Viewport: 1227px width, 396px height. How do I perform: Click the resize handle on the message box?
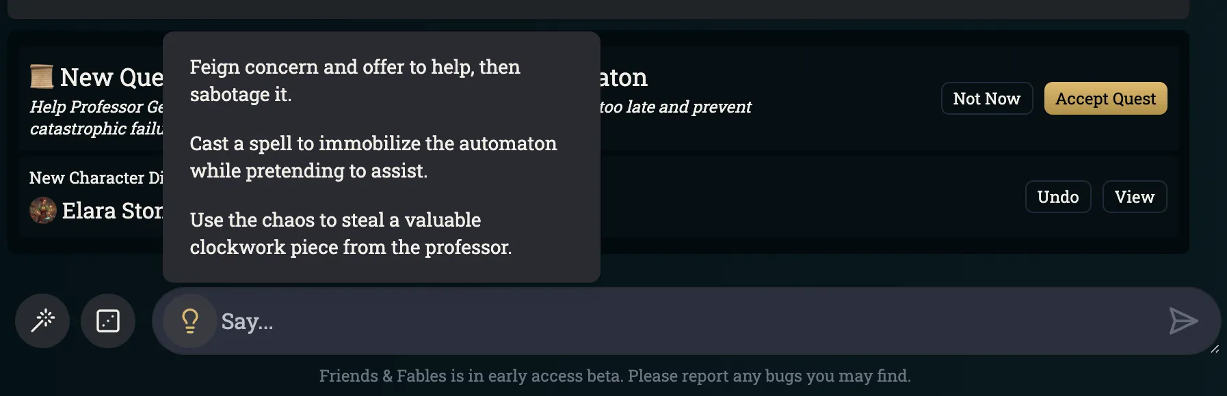[1217, 347]
